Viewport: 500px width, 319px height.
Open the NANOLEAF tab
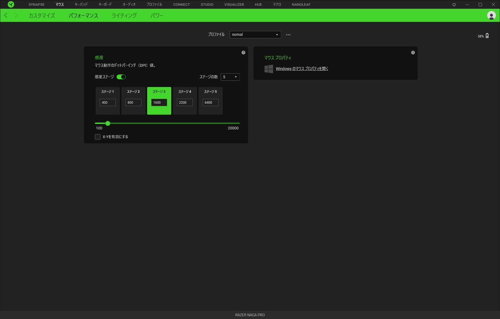pyautogui.click(x=301, y=5)
